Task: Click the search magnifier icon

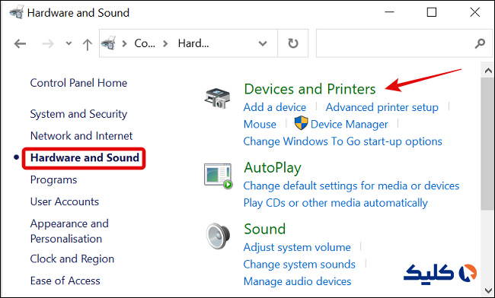Action: tap(480, 43)
